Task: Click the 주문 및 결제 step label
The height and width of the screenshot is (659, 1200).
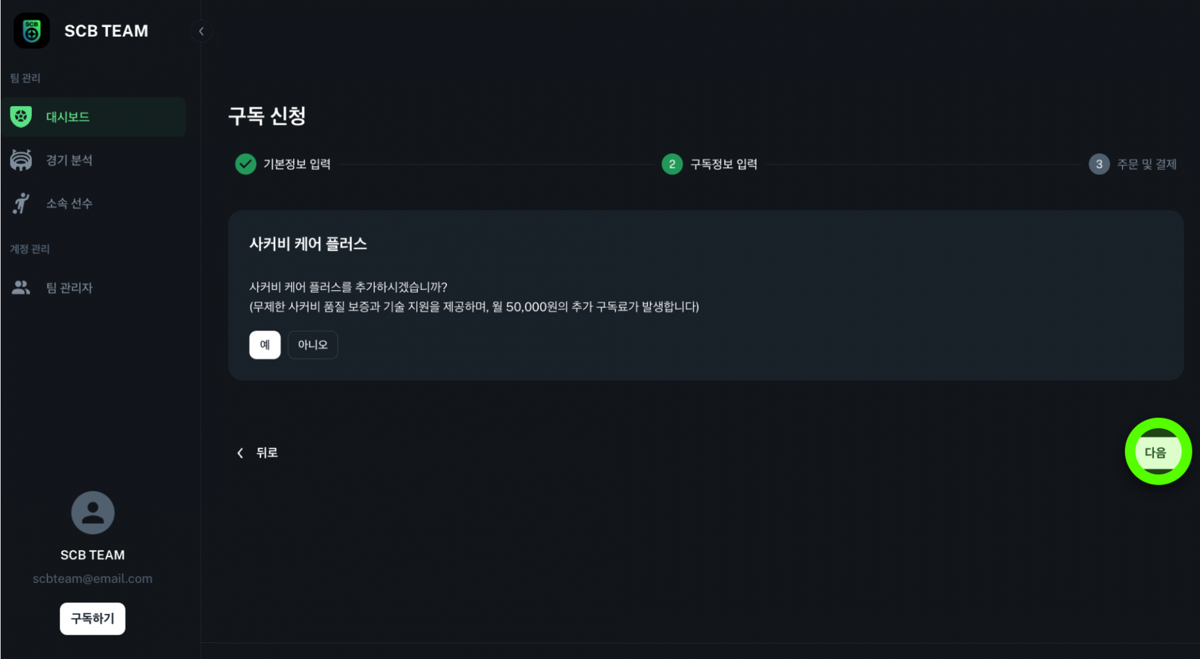Action: point(1147,164)
